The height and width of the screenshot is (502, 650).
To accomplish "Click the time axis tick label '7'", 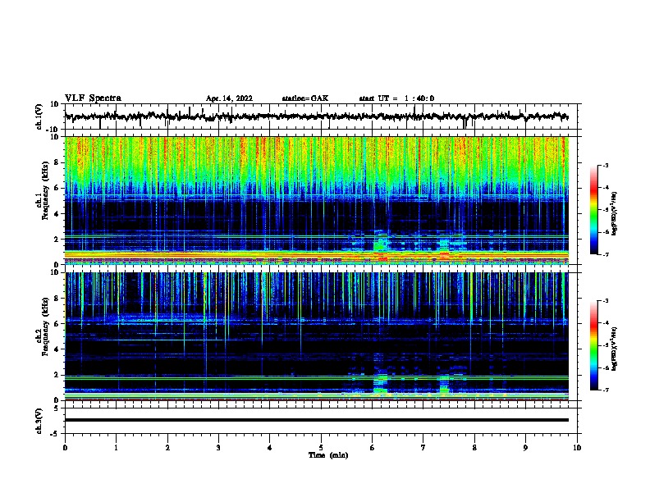I will [x=423, y=448].
